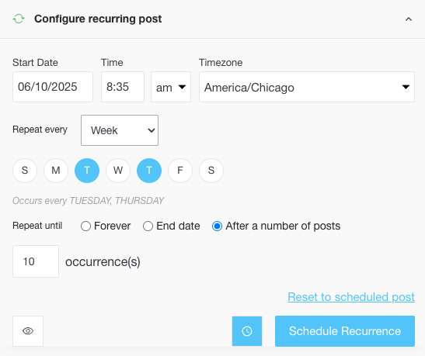This screenshot has height=356, width=425.
Task: Deselect the Tuesday day circle
Action: click(x=87, y=171)
